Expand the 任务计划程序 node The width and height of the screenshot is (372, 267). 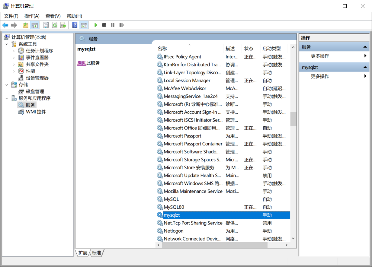(14, 51)
